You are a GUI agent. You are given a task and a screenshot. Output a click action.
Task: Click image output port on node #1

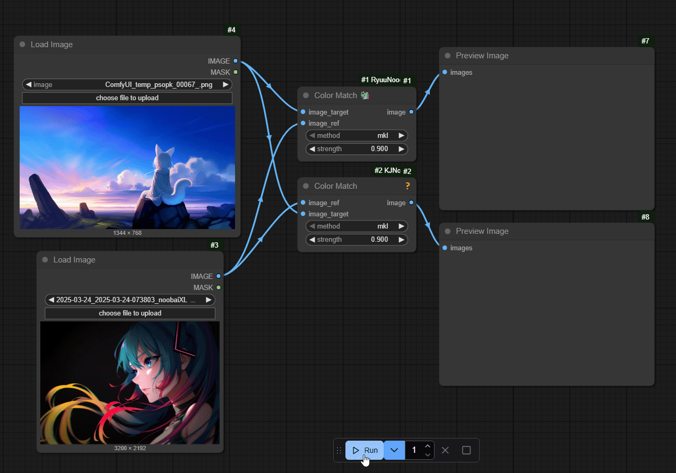[411, 112]
